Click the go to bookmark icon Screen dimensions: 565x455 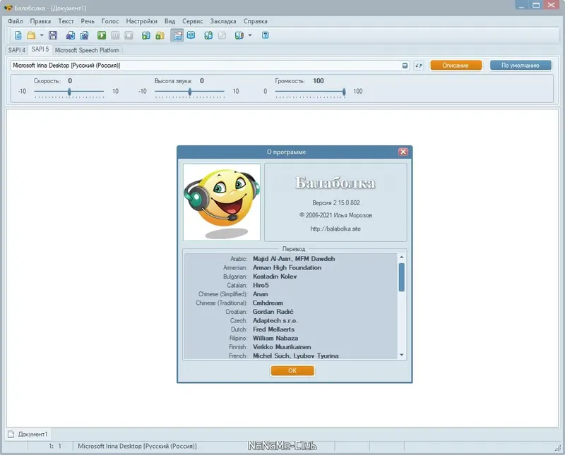click(x=239, y=35)
